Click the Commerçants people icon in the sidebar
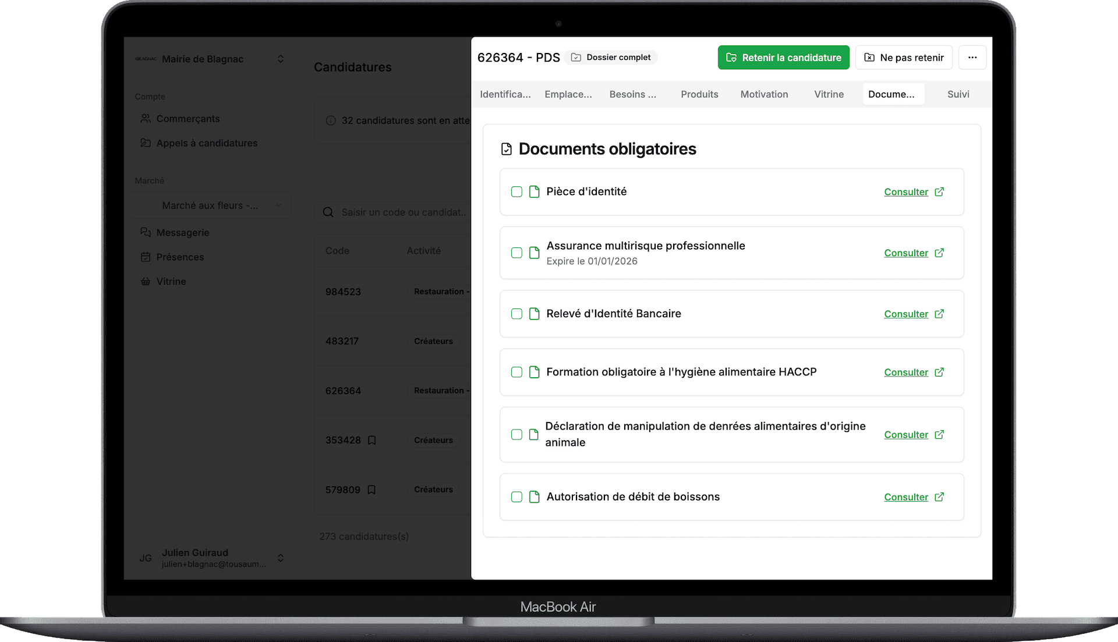Viewport: 1118px width, 642px height. pos(146,119)
